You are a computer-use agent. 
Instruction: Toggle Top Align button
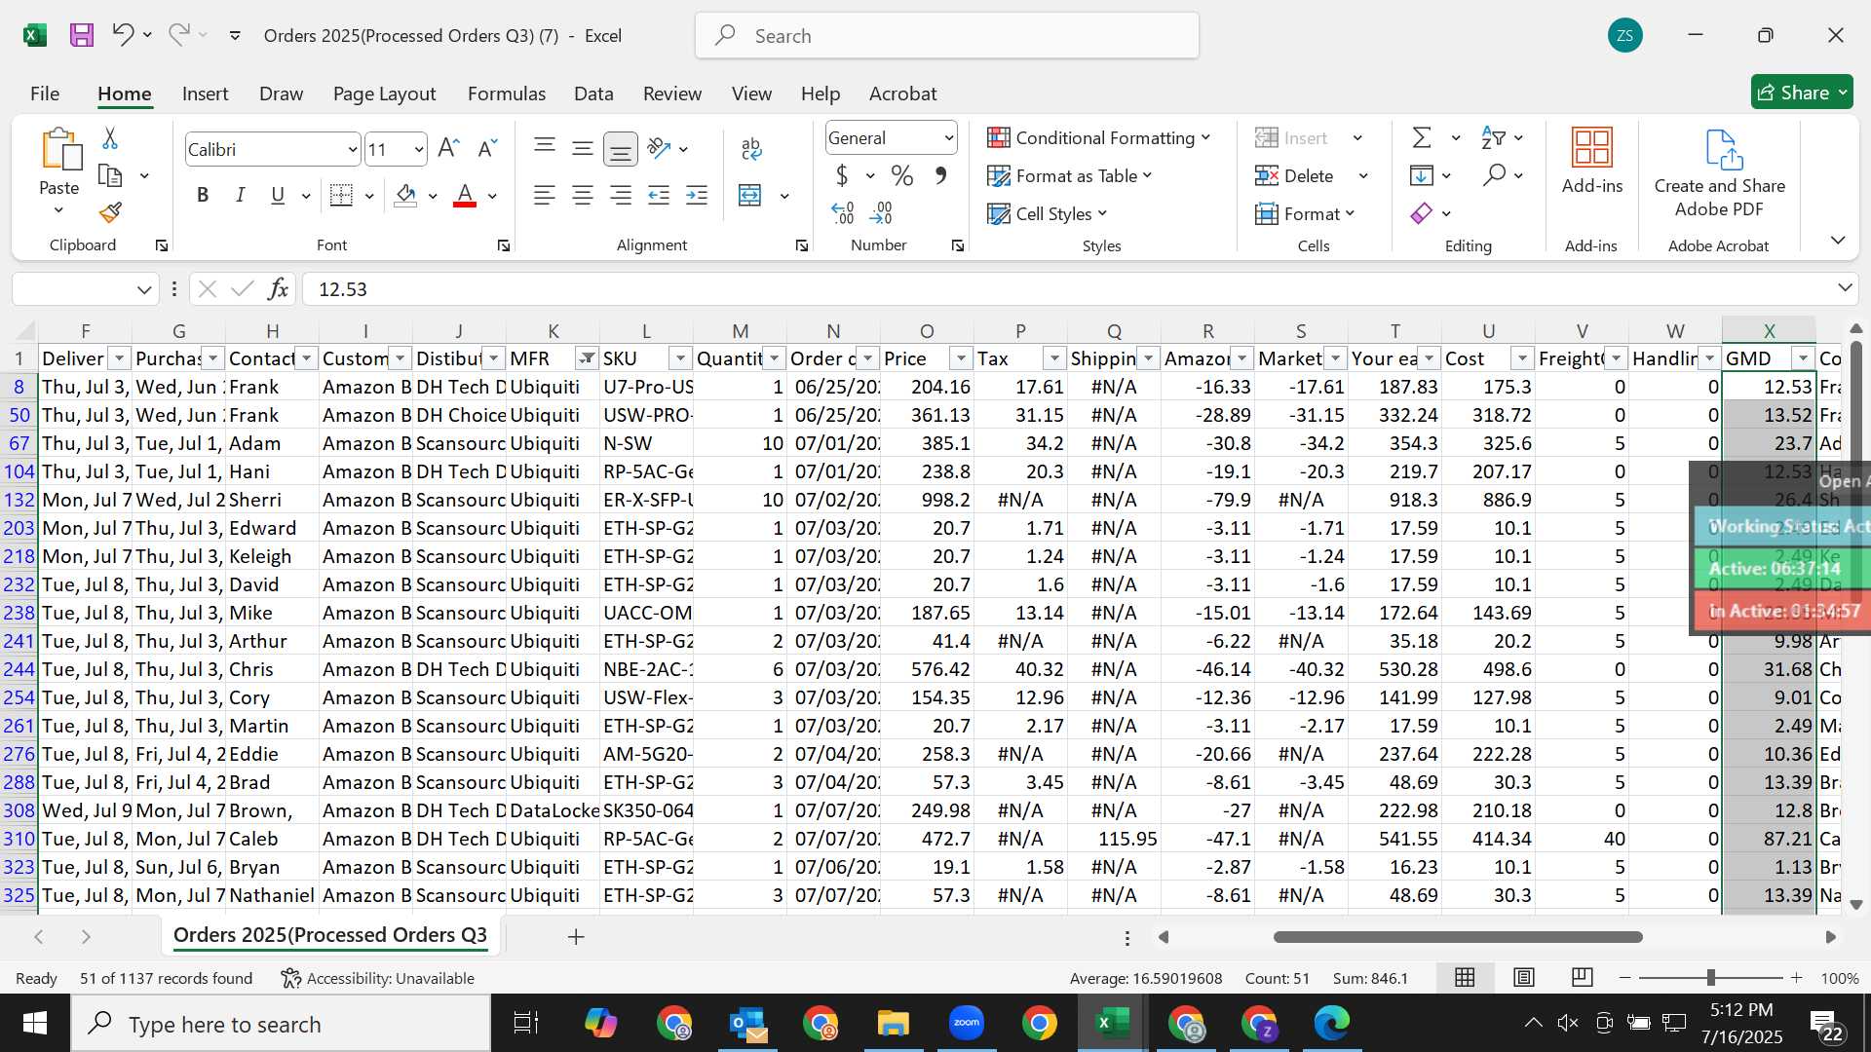(x=545, y=148)
